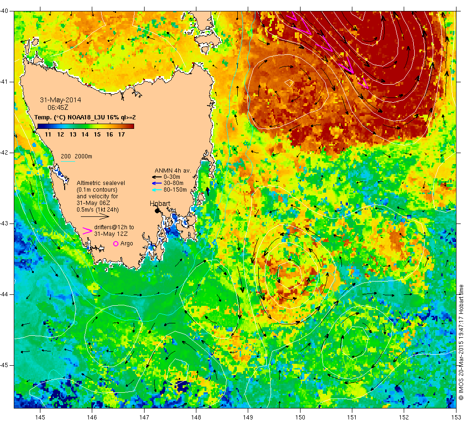
Task: Click the "(0.1m contours)" text
Action: coord(97,190)
